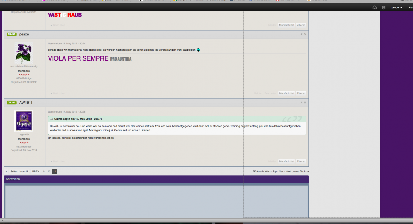Viewport: 413px width, 224px height.
Task: Click pesce's violet flower avatar
Action: pos(24,53)
